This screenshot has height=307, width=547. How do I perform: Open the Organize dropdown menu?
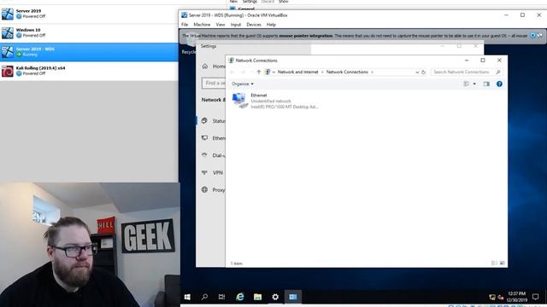point(243,84)
